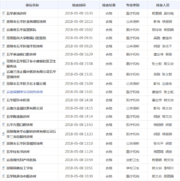180x181 pixels.
Task: Click the 检查结果 column header
Action: pos(109,5)
